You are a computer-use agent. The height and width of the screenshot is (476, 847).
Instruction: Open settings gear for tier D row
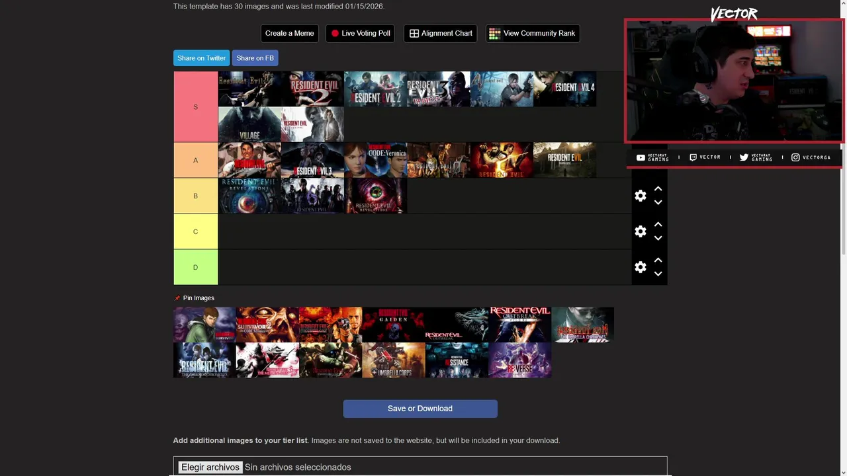click(640, 267)
